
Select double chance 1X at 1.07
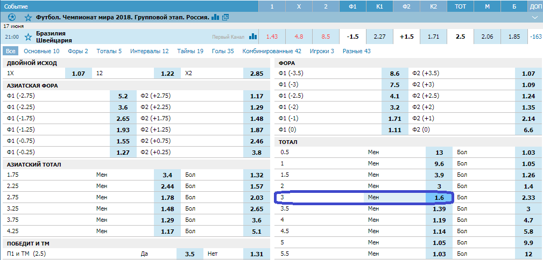(79, 73)
